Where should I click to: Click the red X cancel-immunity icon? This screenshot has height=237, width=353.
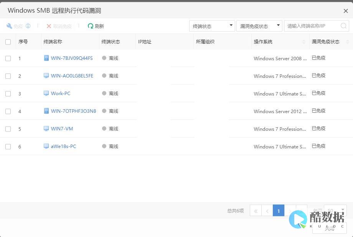tap(49, 26)
